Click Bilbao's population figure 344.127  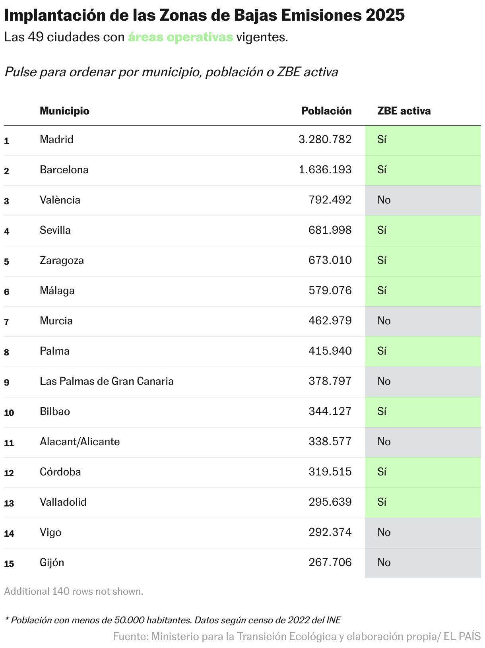pos(330,411)
